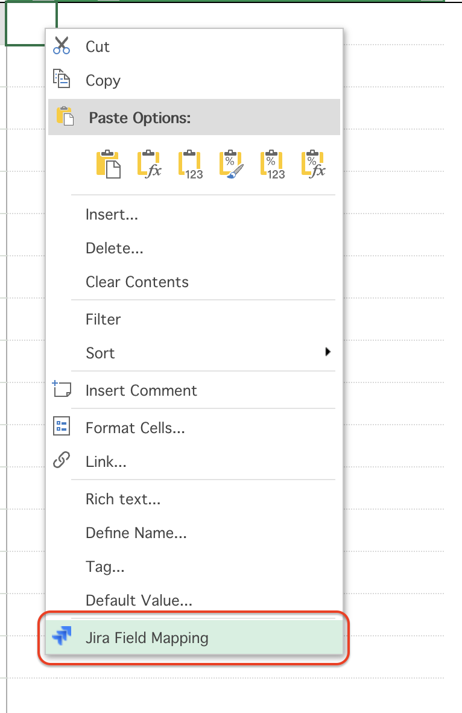Viewport: 462px width, 713px height.
Task: Select the highlighted cell in column A
Action: coord(30,23)
